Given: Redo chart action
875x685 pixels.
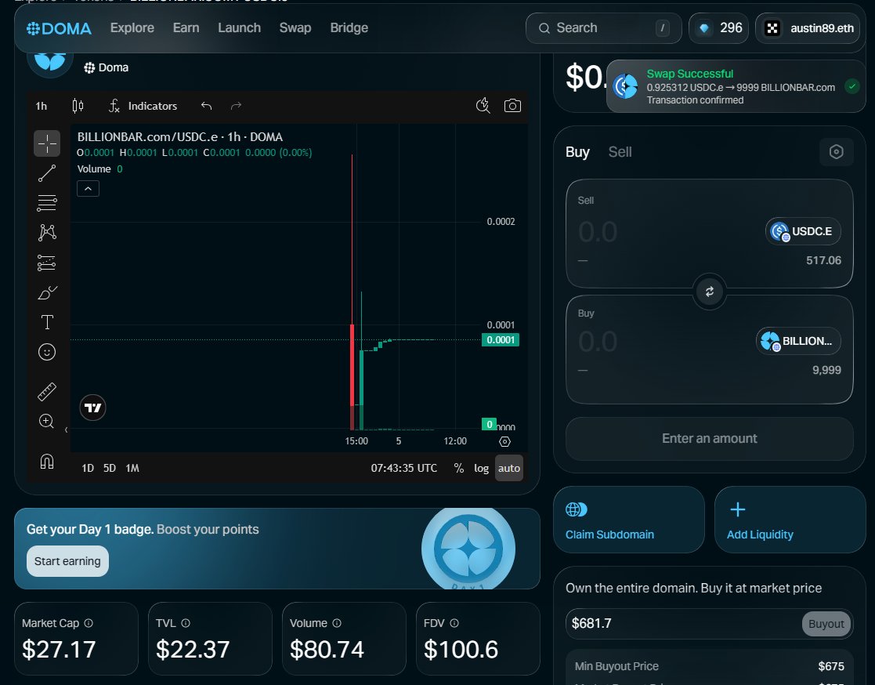Looking at the screenshot, I should 236,106.
